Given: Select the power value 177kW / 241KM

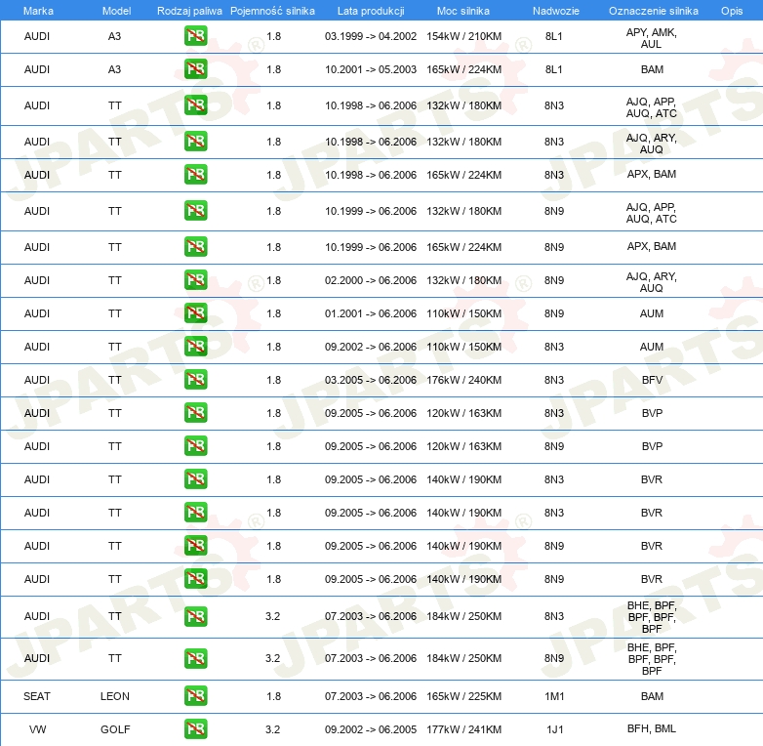Looking at the screenshot, I should coord(463,729).
